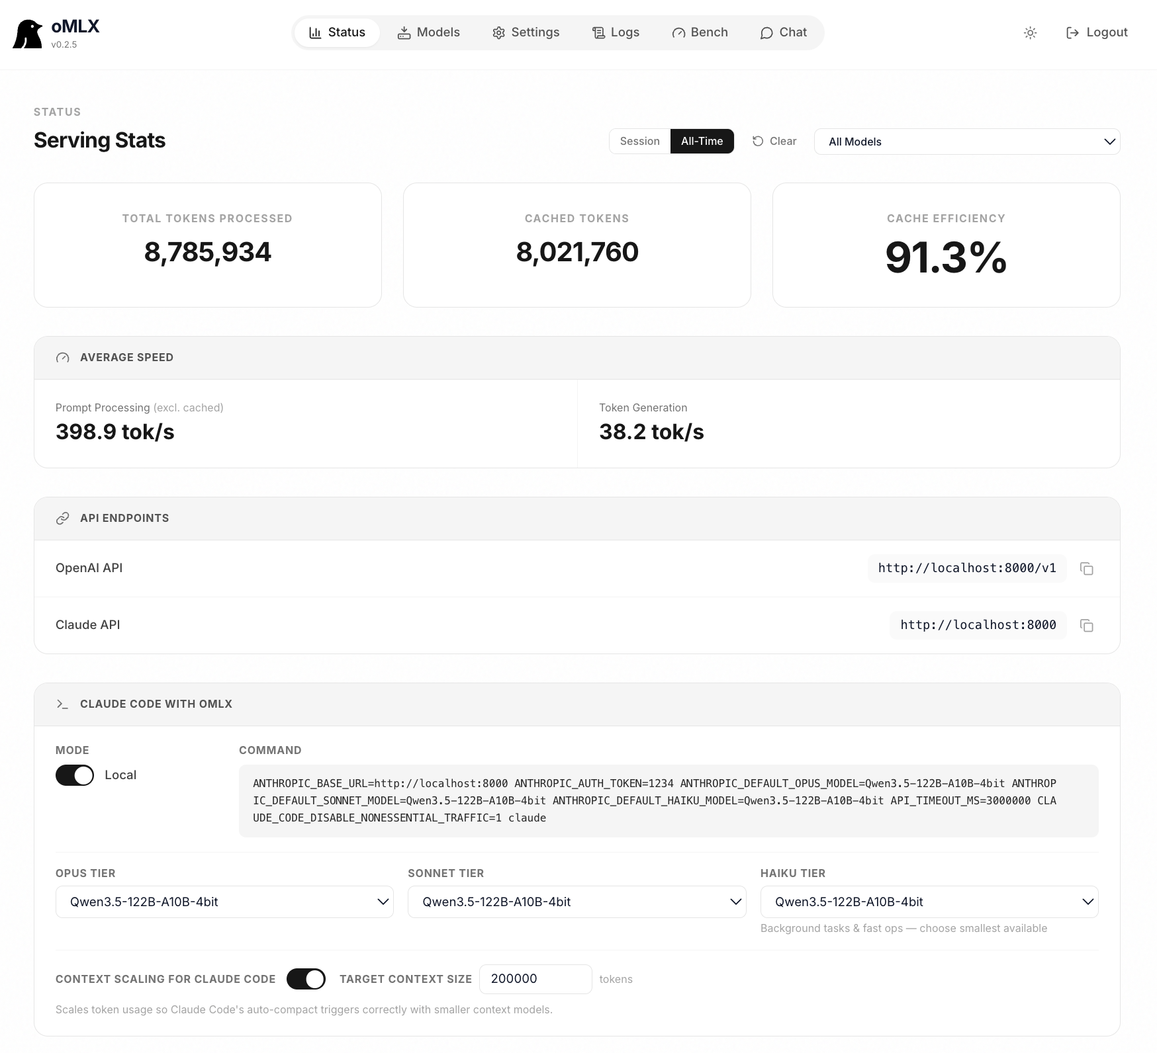Switch the Mode toggle from Local
The width and height of the screenshot is (1157, 1053).
click(75, 775)
